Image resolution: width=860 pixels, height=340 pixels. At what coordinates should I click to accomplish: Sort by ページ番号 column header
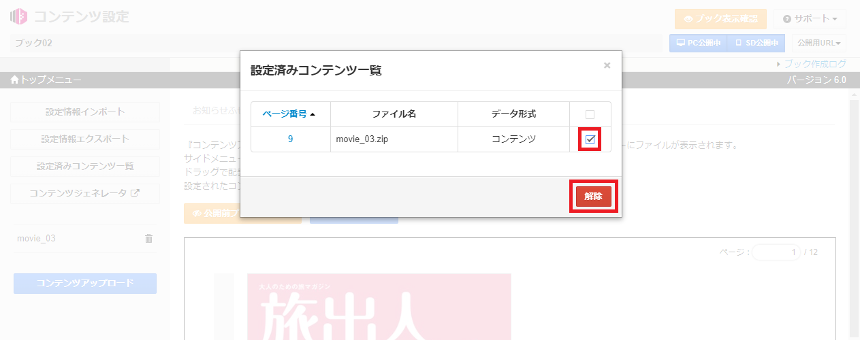(x=289, y=114)
